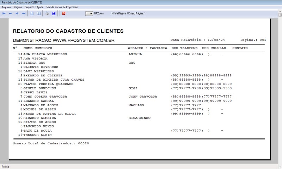Image resolution: width=282 pixels, height=169 pixels.
Task: Click the LEANDRO KARNAL name
Action: 38,101
